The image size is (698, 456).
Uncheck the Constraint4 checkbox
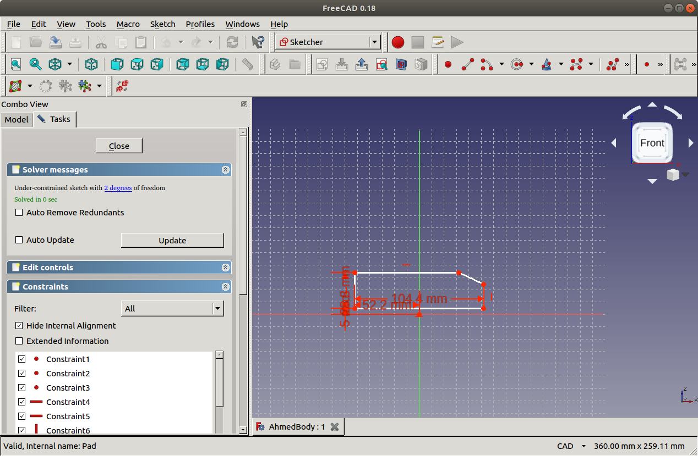coord(22,402)
